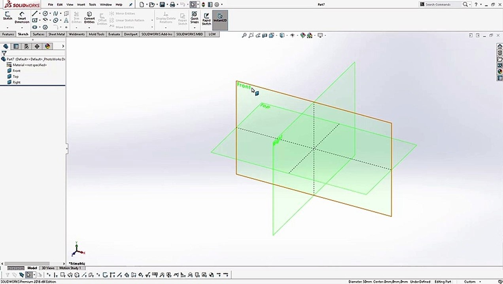Open the View Orientation icon
The image size is (503, 284).
[x=272, y=35]
